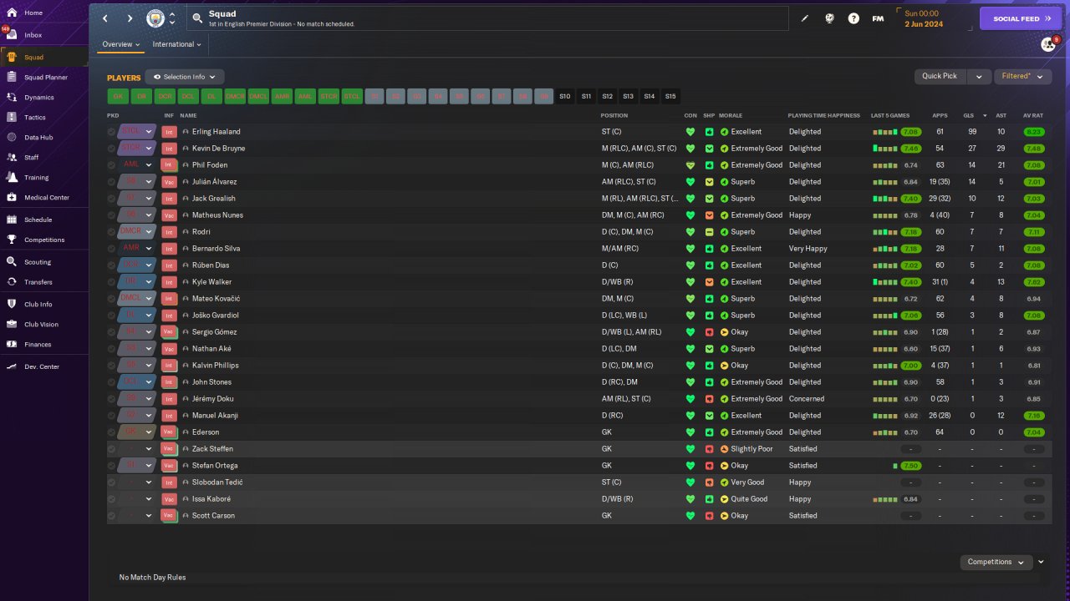Select the S15 substitute slot
The width and height of the screenshot is (1070, 601).
click(670, 96)
